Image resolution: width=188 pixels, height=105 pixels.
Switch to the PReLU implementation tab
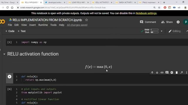[x=149, y=2]
